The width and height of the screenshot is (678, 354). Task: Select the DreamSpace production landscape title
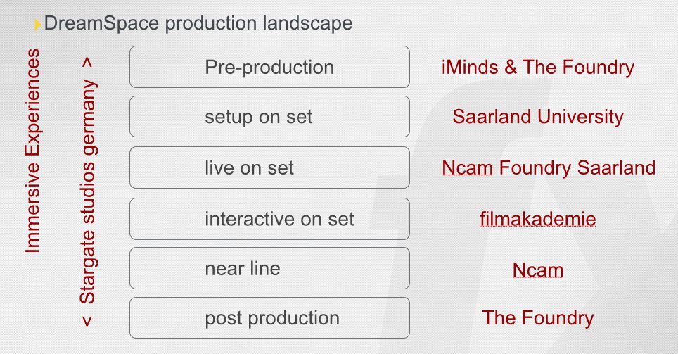pyautogui.click(x=198, y=23)
